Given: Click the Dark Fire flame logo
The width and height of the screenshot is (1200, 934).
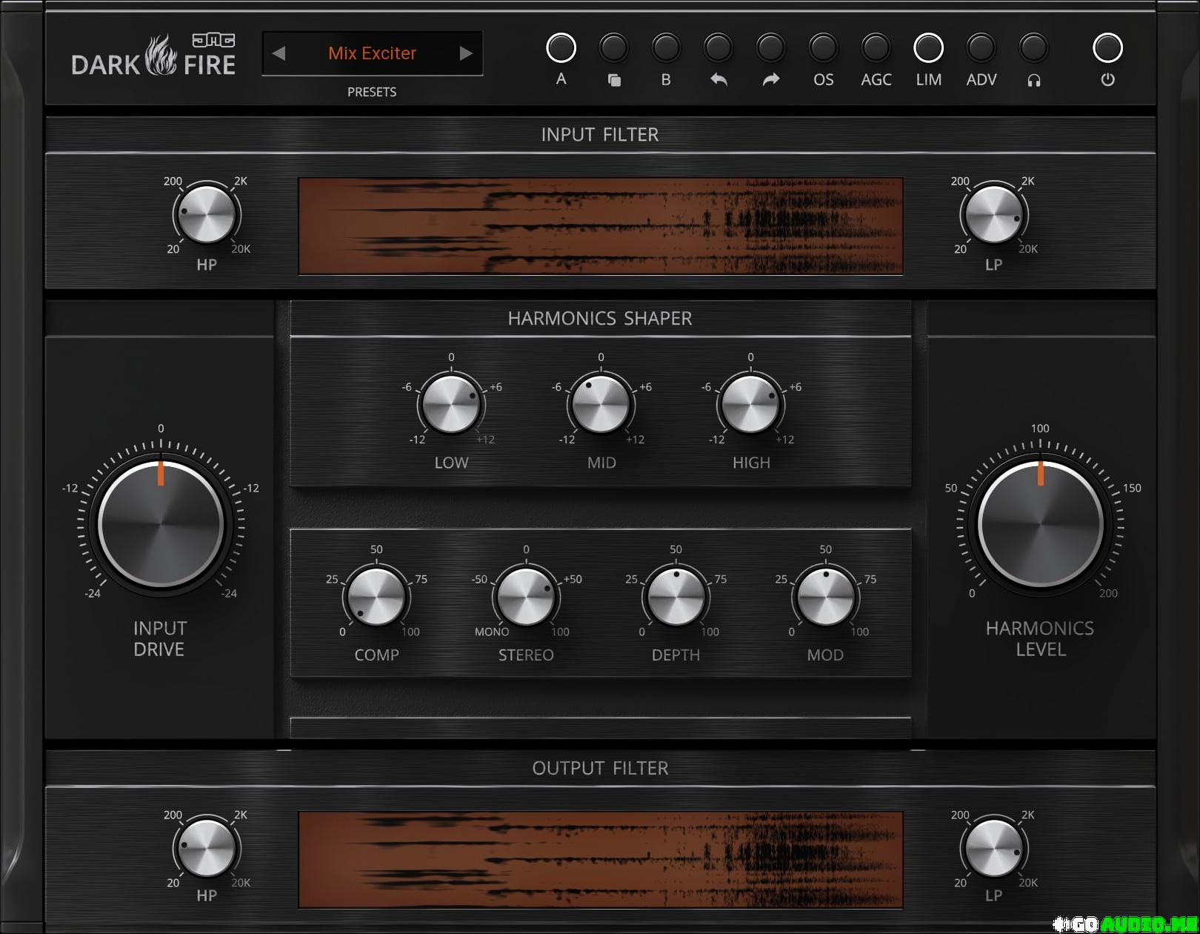Looking at the screenshot, I should tap(161, 56).
